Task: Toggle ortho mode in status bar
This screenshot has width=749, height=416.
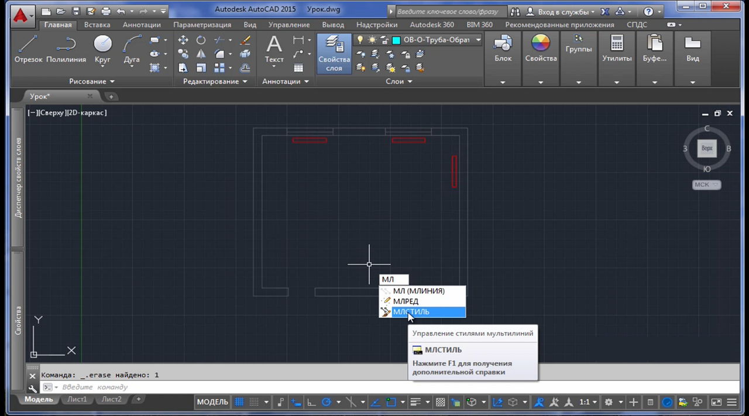Action: [311, 402]
